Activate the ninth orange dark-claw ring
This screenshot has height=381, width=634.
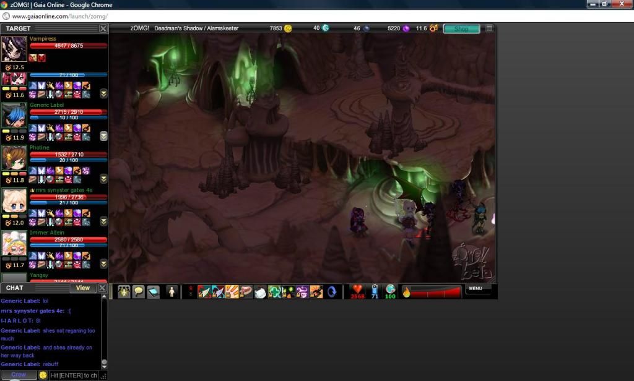point(316,292)
